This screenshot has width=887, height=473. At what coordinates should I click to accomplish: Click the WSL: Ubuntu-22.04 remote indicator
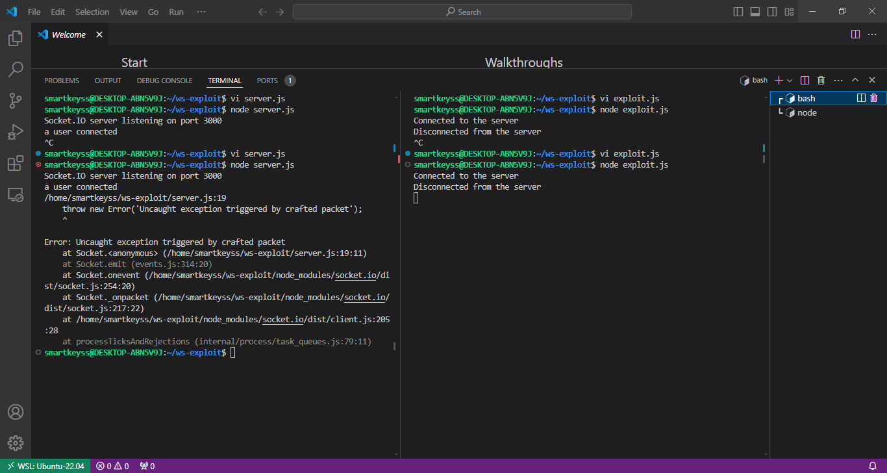click(x=45, y=466)
